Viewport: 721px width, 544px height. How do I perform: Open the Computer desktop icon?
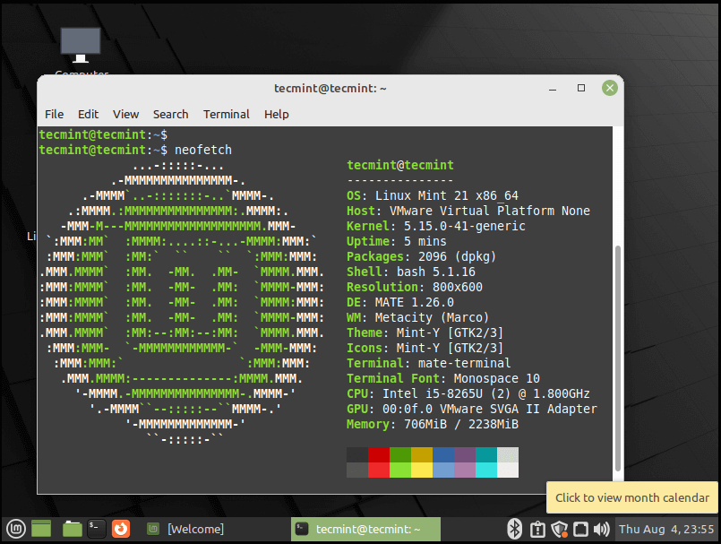[81, 48]
